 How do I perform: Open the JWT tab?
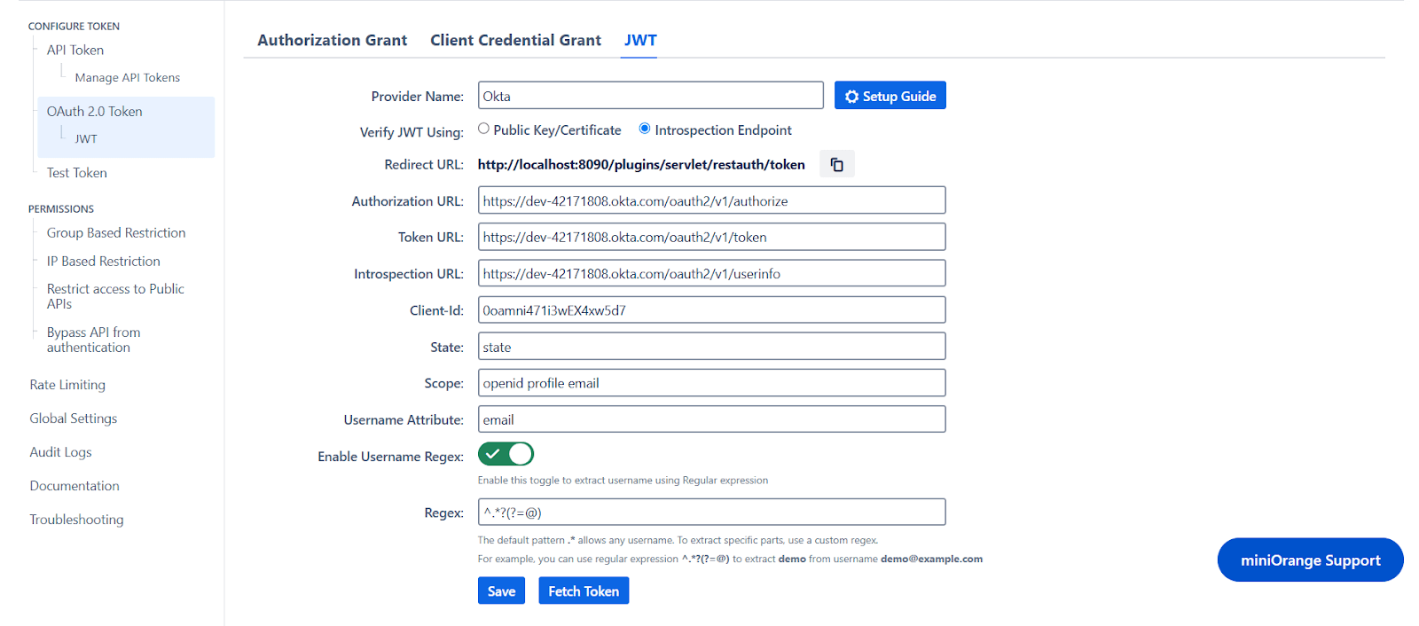pyautogui.click(x=639, y=40)
